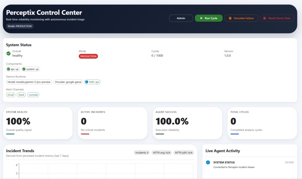Click the MTTR avg: N/A chip
Image resolution: width=302 pixels, height=179 pixels.
[161, 153]
